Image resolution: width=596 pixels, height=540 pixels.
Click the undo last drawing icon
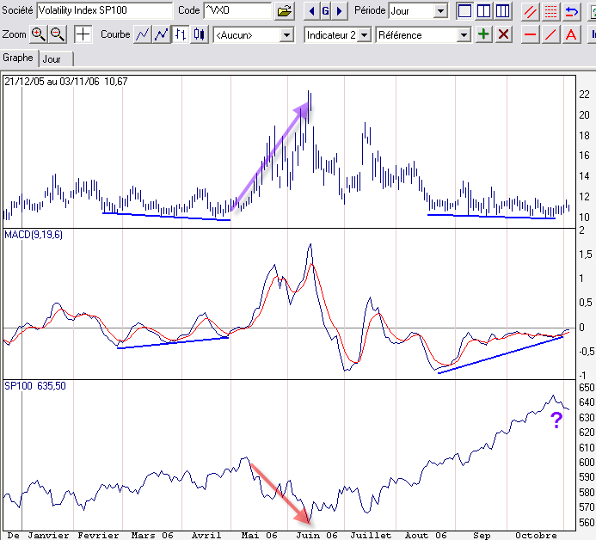coord(571,11)
